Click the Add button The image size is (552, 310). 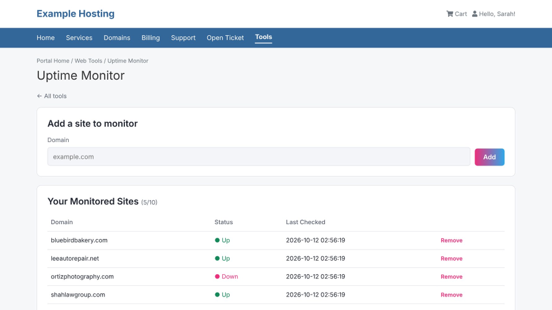pos(489,157)
